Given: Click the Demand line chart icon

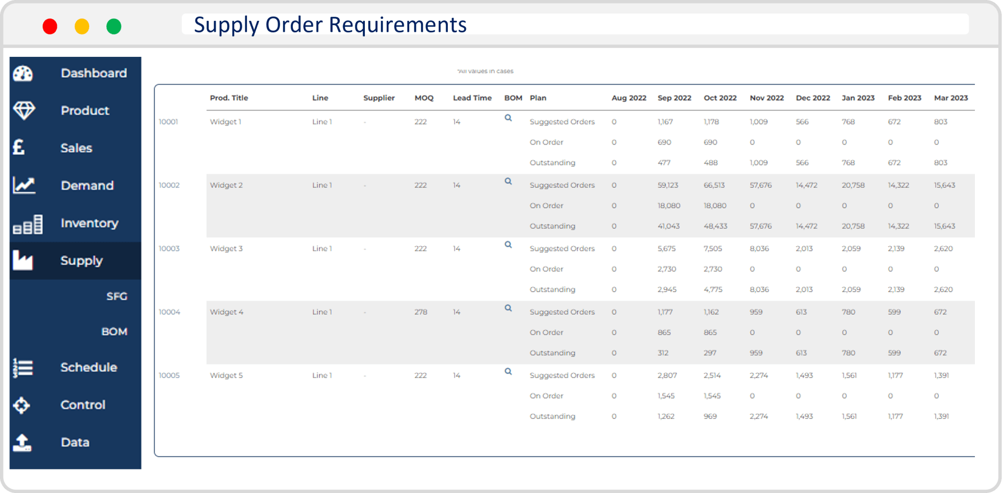Looking at the screenshot, I should tap(24, 185).
